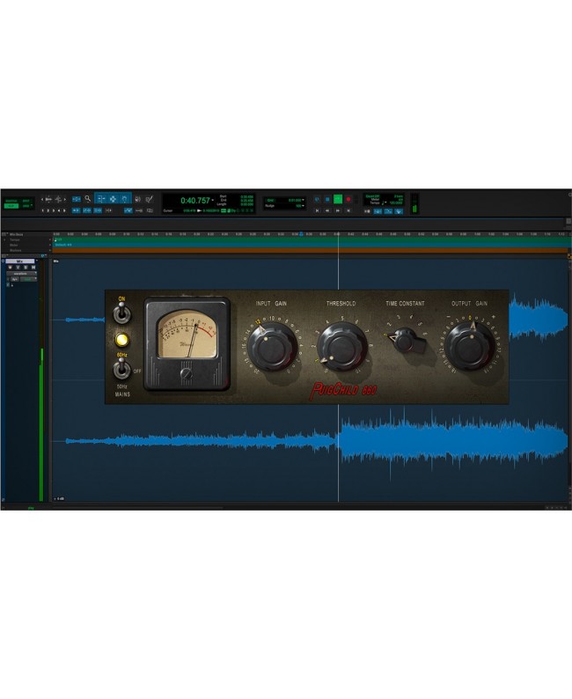Click the Time Constant selector knob

tap(405, 342)
